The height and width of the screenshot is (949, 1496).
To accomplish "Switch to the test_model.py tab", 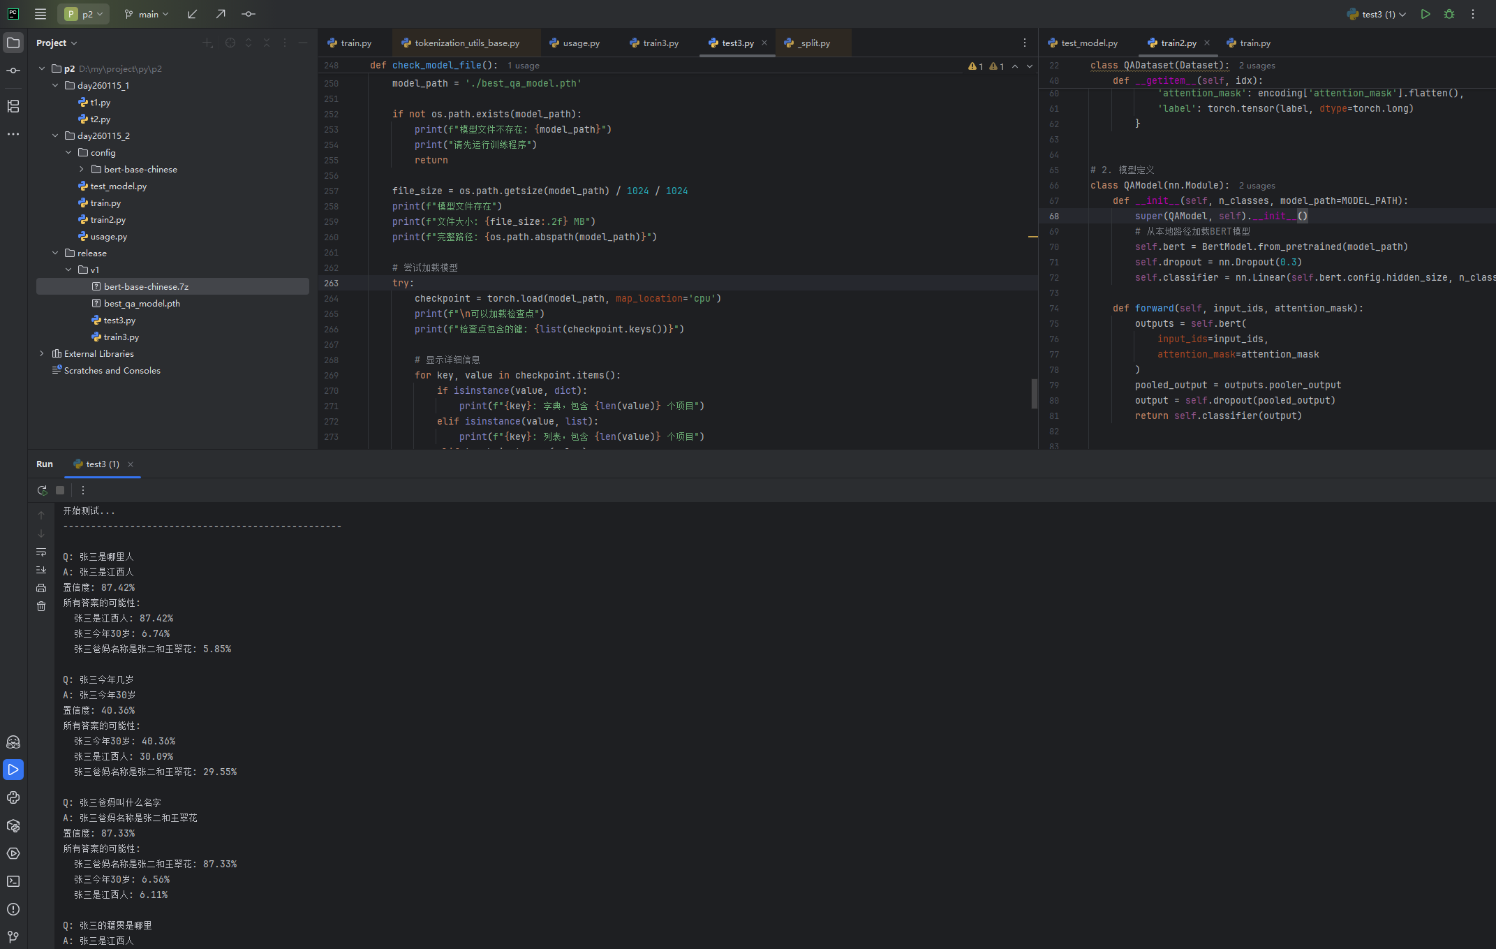I will tap(1088, 43).
